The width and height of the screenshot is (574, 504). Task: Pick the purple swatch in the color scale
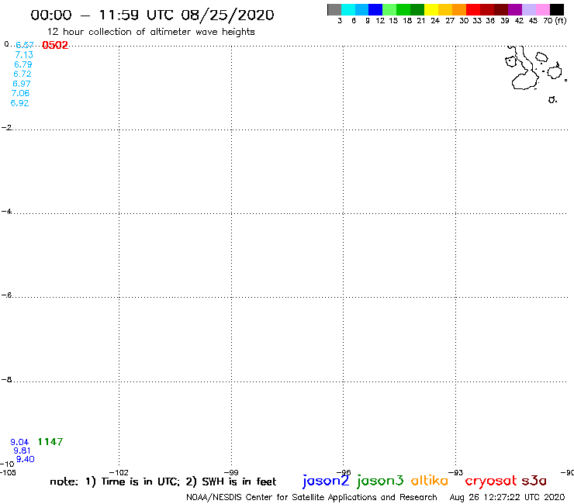pyautogui.click(x=515, y=9)
